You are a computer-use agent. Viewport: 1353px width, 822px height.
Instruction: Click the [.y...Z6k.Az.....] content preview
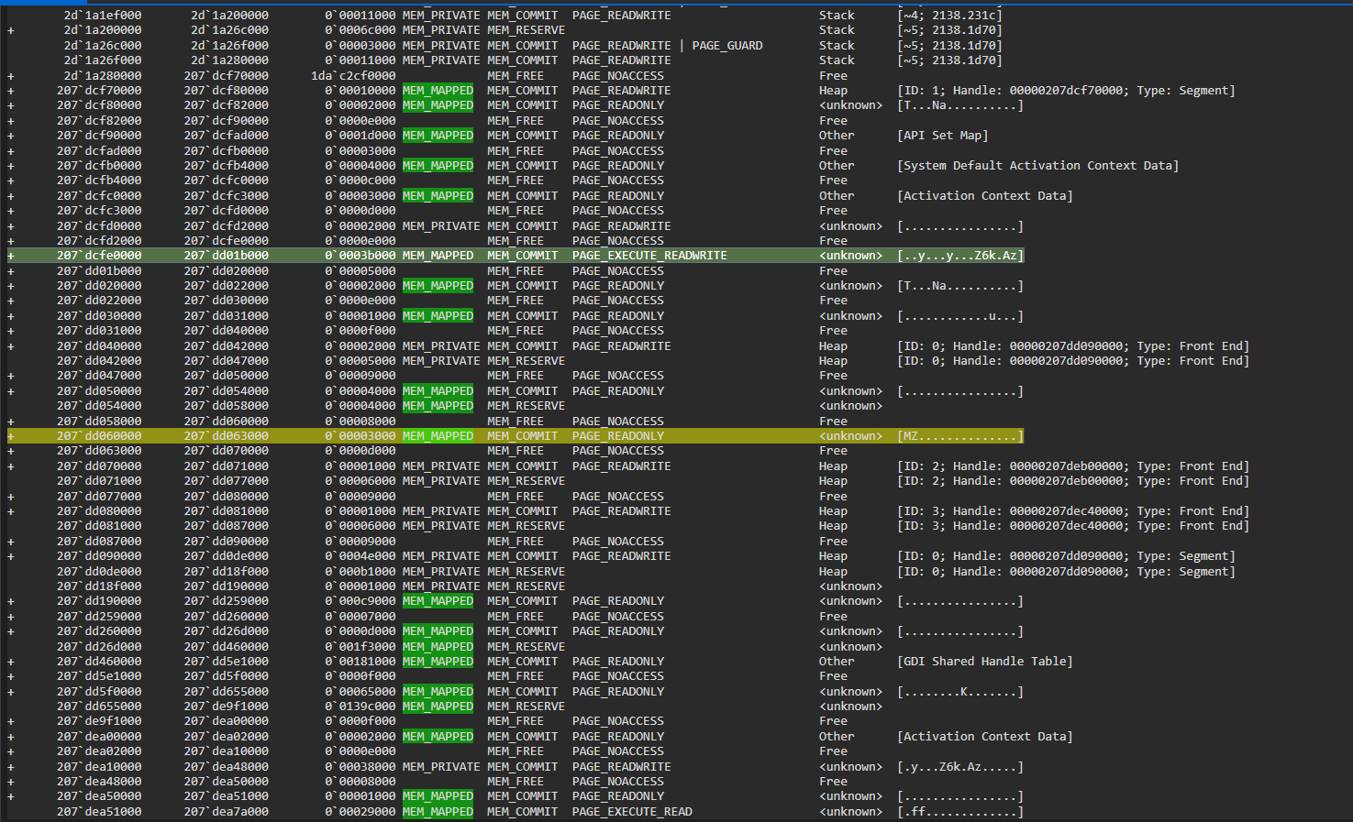coord(960,767)
